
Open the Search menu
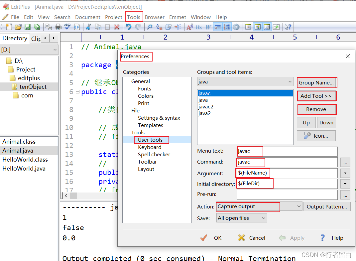click(62, 17)
